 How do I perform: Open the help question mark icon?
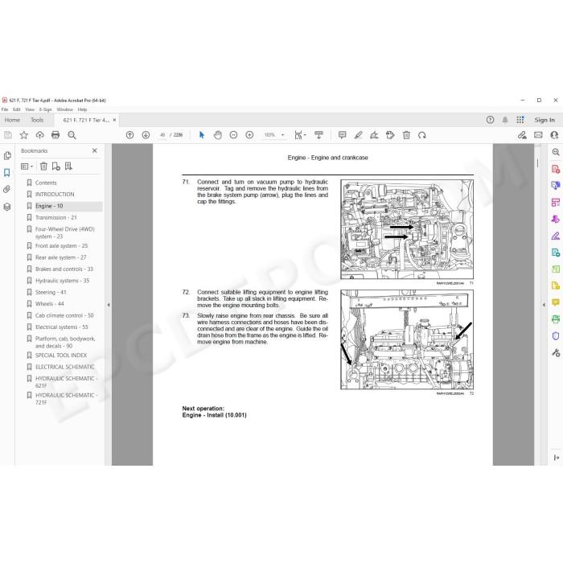pos(490,121)
